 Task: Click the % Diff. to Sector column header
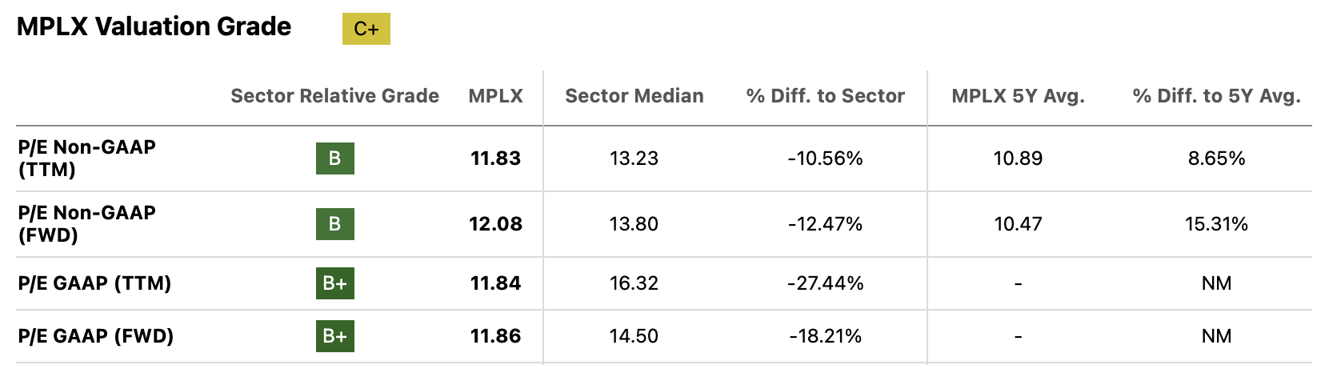825,96
